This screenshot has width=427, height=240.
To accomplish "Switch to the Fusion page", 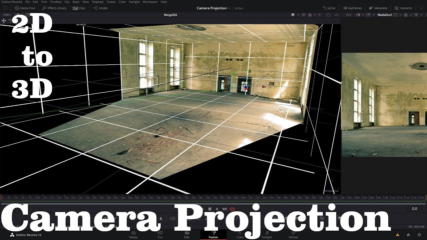I will (213, 235).
